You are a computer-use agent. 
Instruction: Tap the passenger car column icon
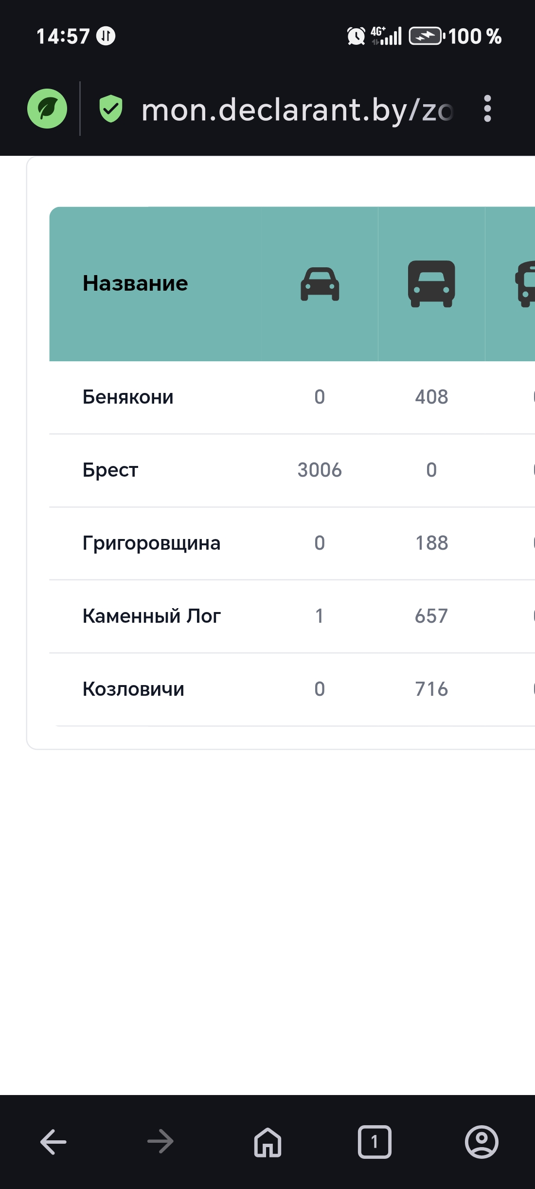point(320,284)
